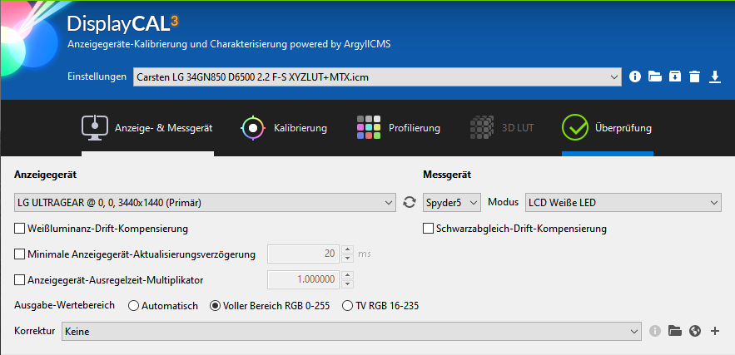Screen dimensions: 735x355
Task: Click the download arrow icon in header
Action: click(x=714, y=76)
